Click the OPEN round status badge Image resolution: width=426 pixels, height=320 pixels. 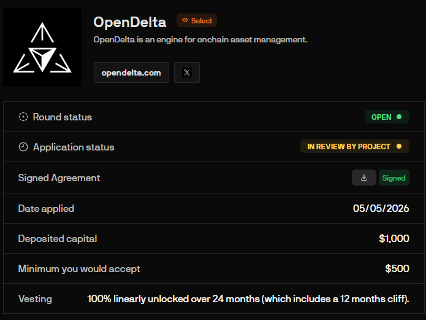pyautogui.click(x=387, y=117)
